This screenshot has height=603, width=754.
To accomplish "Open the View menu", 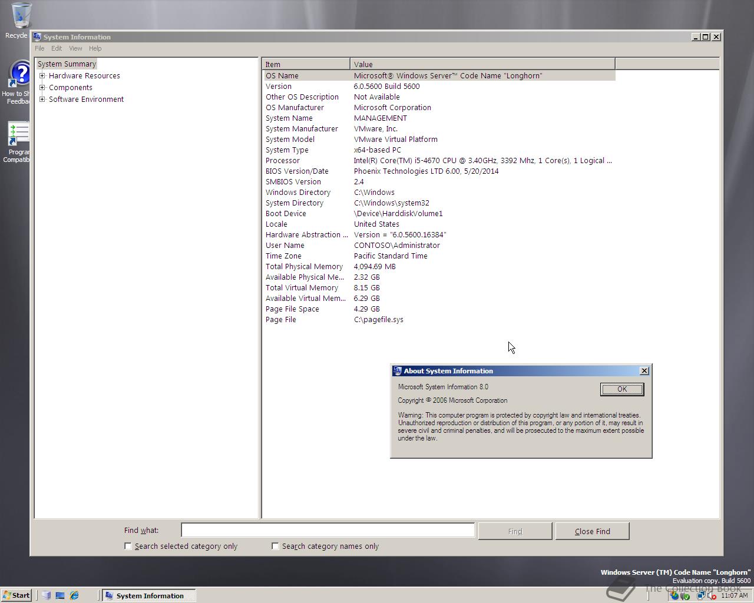I will [75, 48].
